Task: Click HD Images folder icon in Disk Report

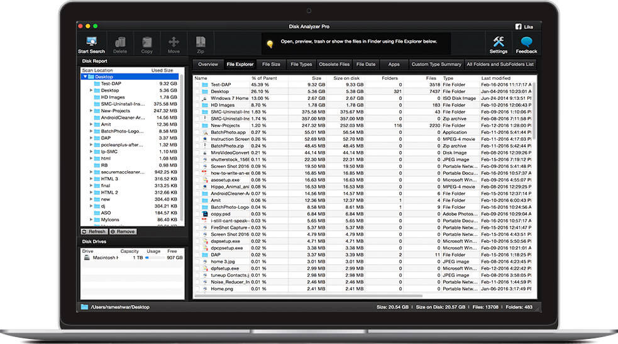Action: pyautogui.click(x=97, y=97)
